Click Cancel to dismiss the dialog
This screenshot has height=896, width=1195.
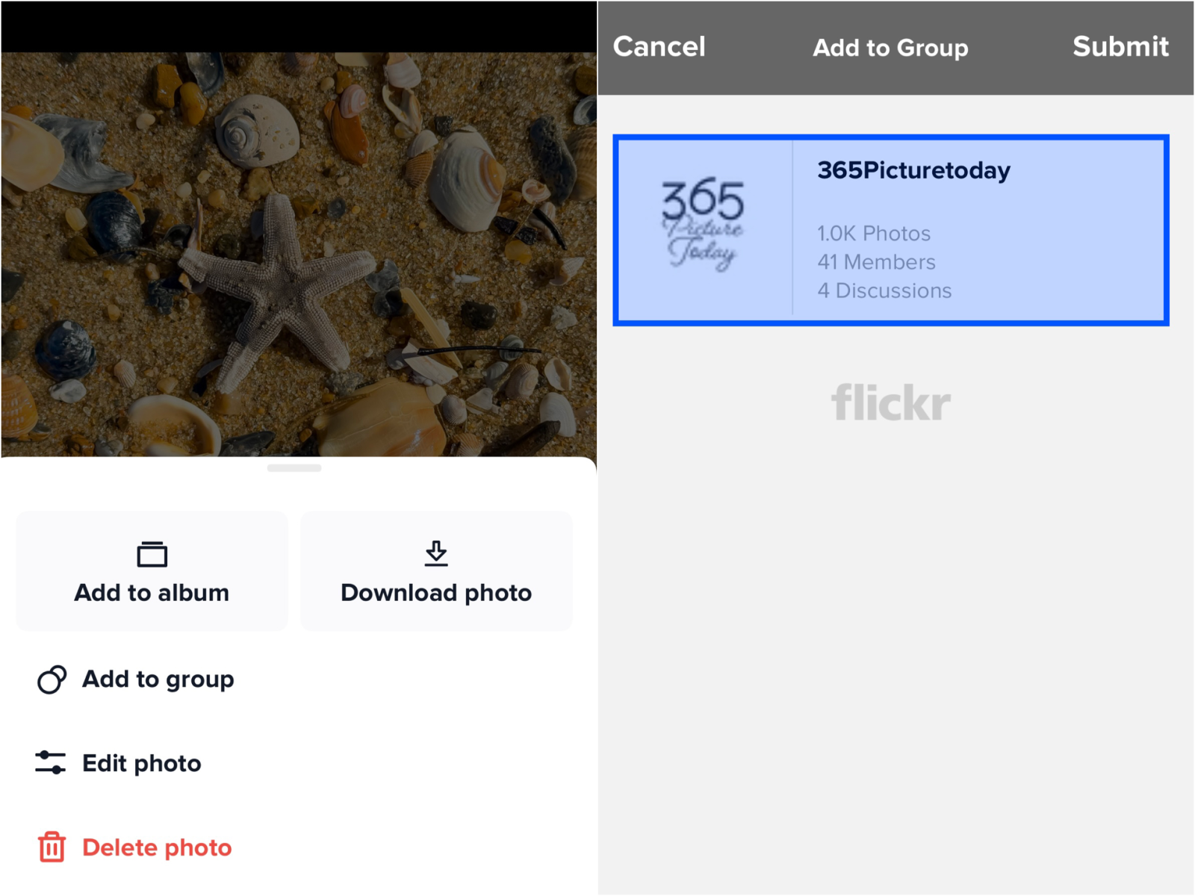(x=659, y=47)
